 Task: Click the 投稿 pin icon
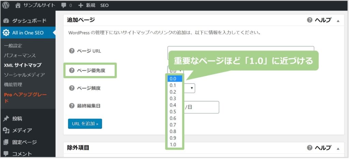[x=6, y=118]
